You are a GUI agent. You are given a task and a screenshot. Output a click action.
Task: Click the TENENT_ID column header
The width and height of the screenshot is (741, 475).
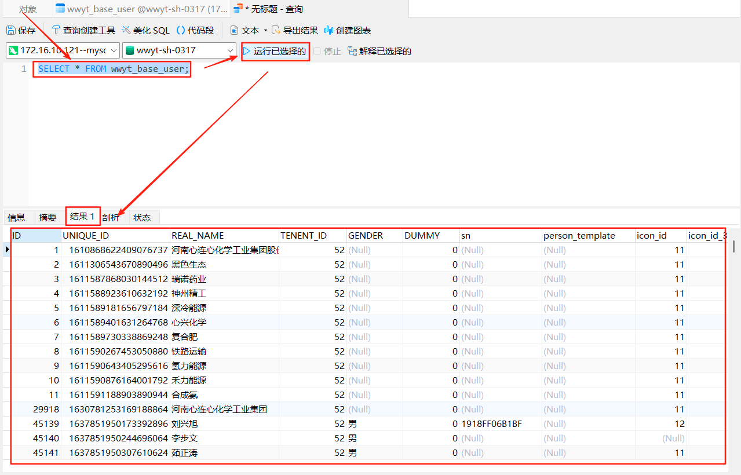pyautogui.click(x=313, y=236)
